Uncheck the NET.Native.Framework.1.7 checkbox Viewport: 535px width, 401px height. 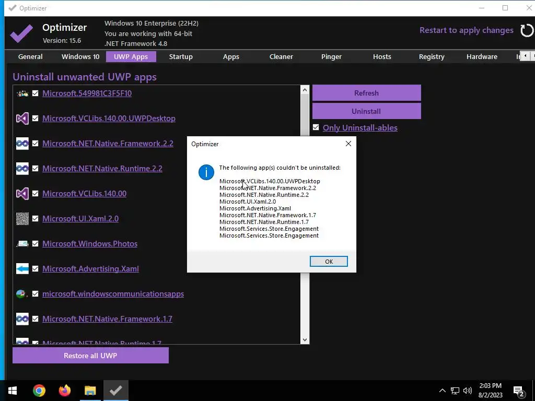[x=35, y=319]
